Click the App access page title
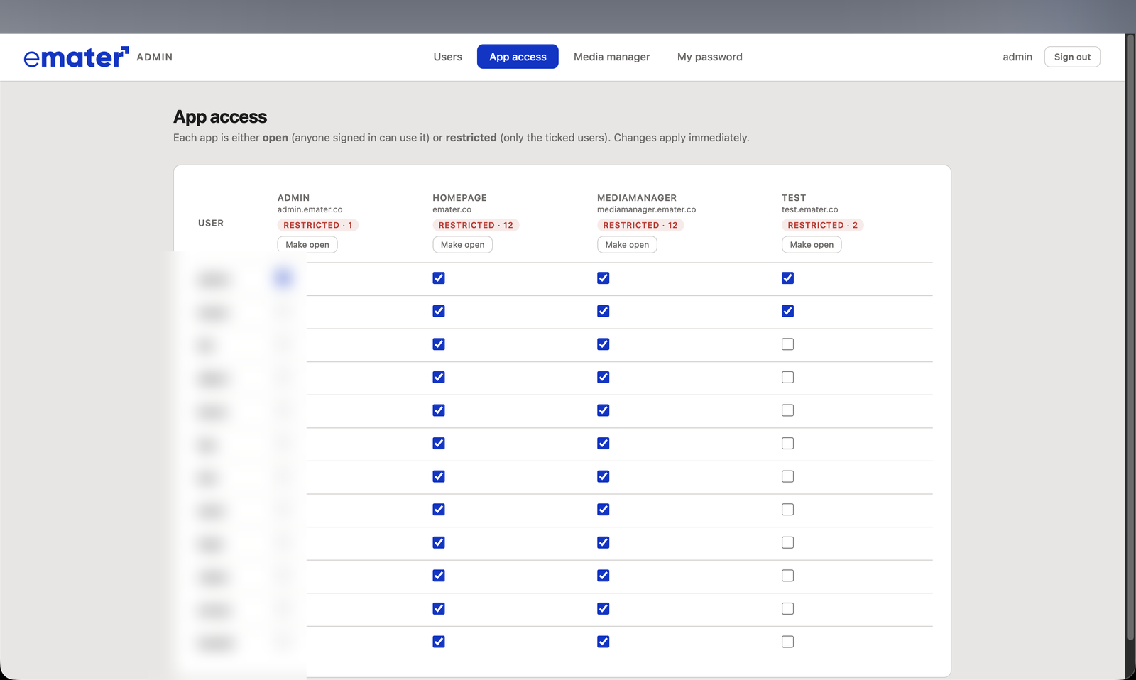 (x=220, y=116)
